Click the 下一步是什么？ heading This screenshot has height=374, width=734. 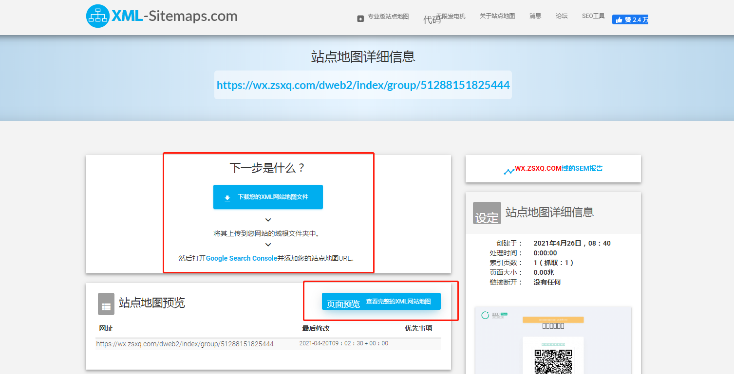[268, 168]
